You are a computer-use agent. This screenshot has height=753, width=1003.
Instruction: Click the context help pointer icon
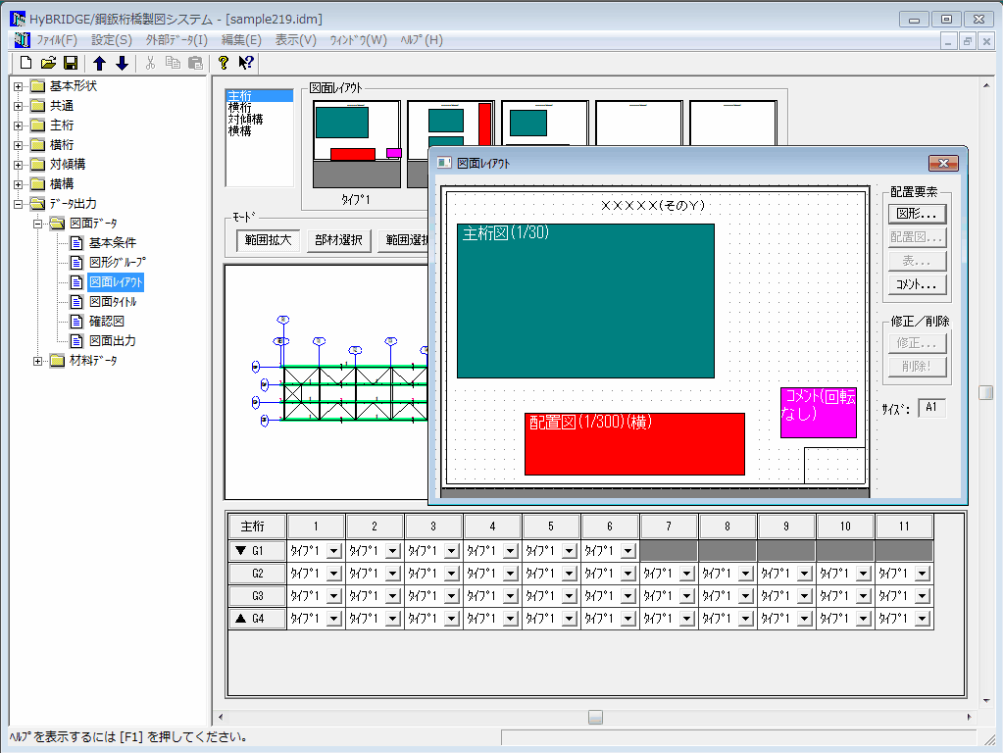[x=246, y=63]
